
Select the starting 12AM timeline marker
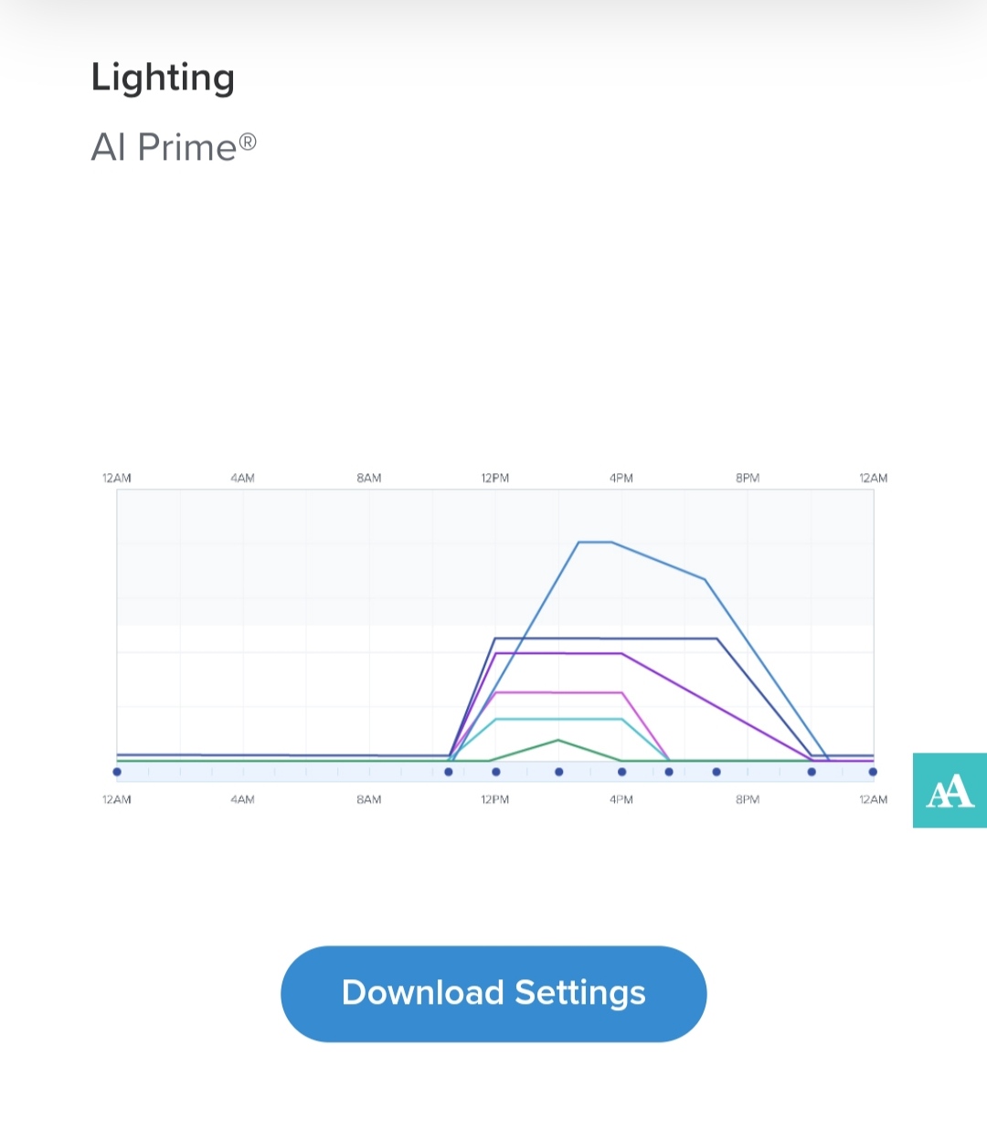pos(117,772)
